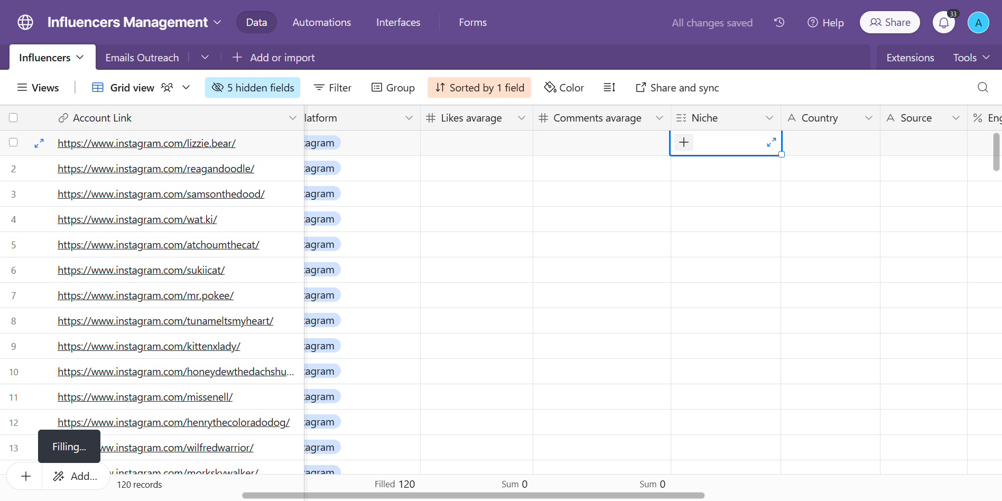
Task: Click the add record plus icon
Action: (25, 476)
